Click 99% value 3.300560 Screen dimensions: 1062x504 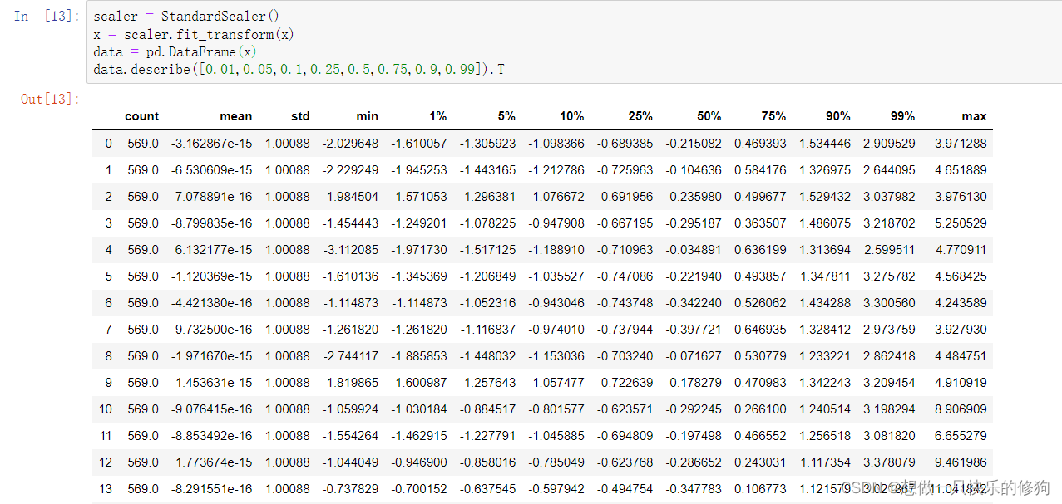click(889, 302)
